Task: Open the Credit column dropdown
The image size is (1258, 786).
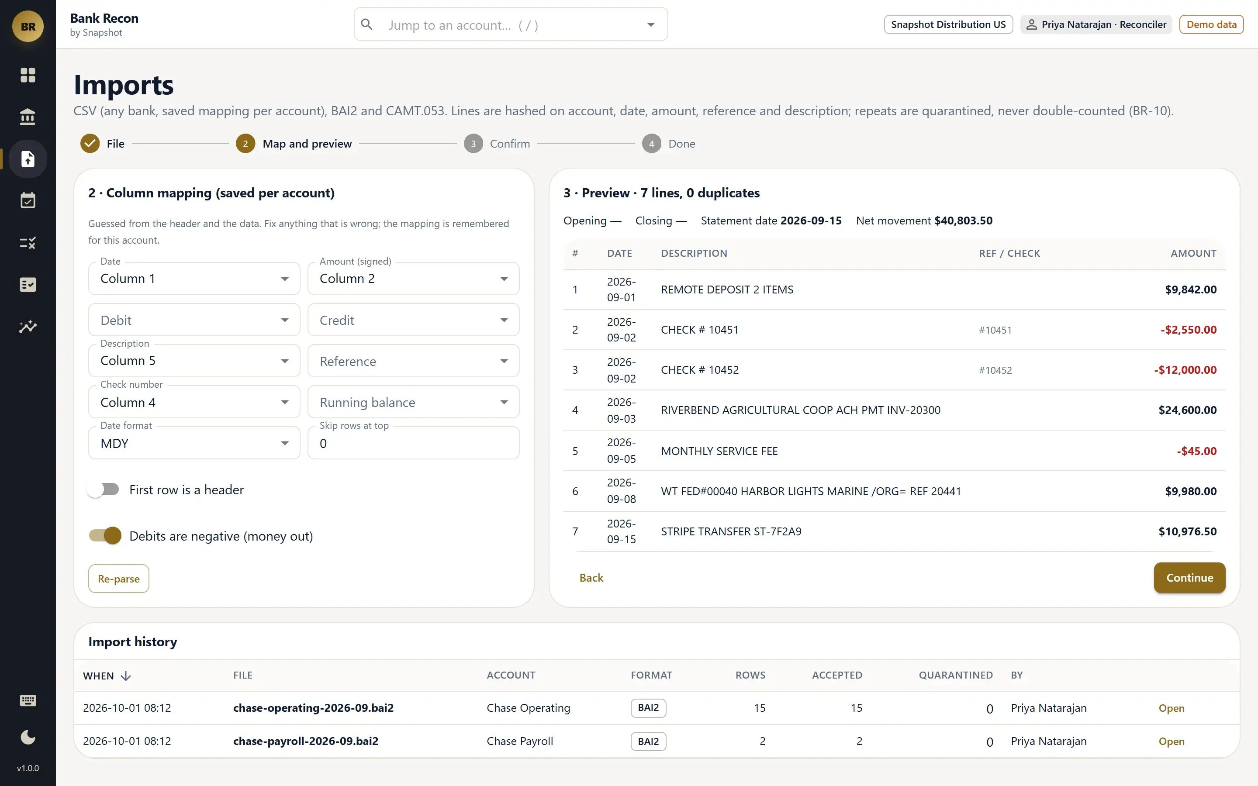Action: pos(413,320)
